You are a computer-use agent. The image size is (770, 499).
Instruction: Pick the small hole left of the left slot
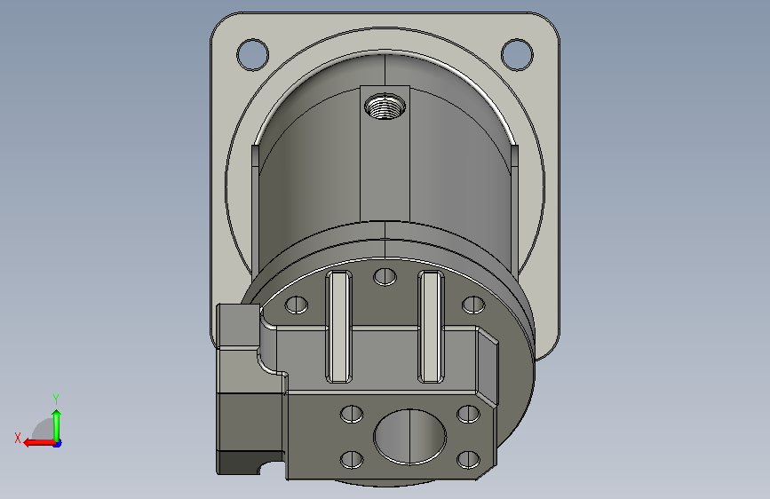[x=297, y=305]
